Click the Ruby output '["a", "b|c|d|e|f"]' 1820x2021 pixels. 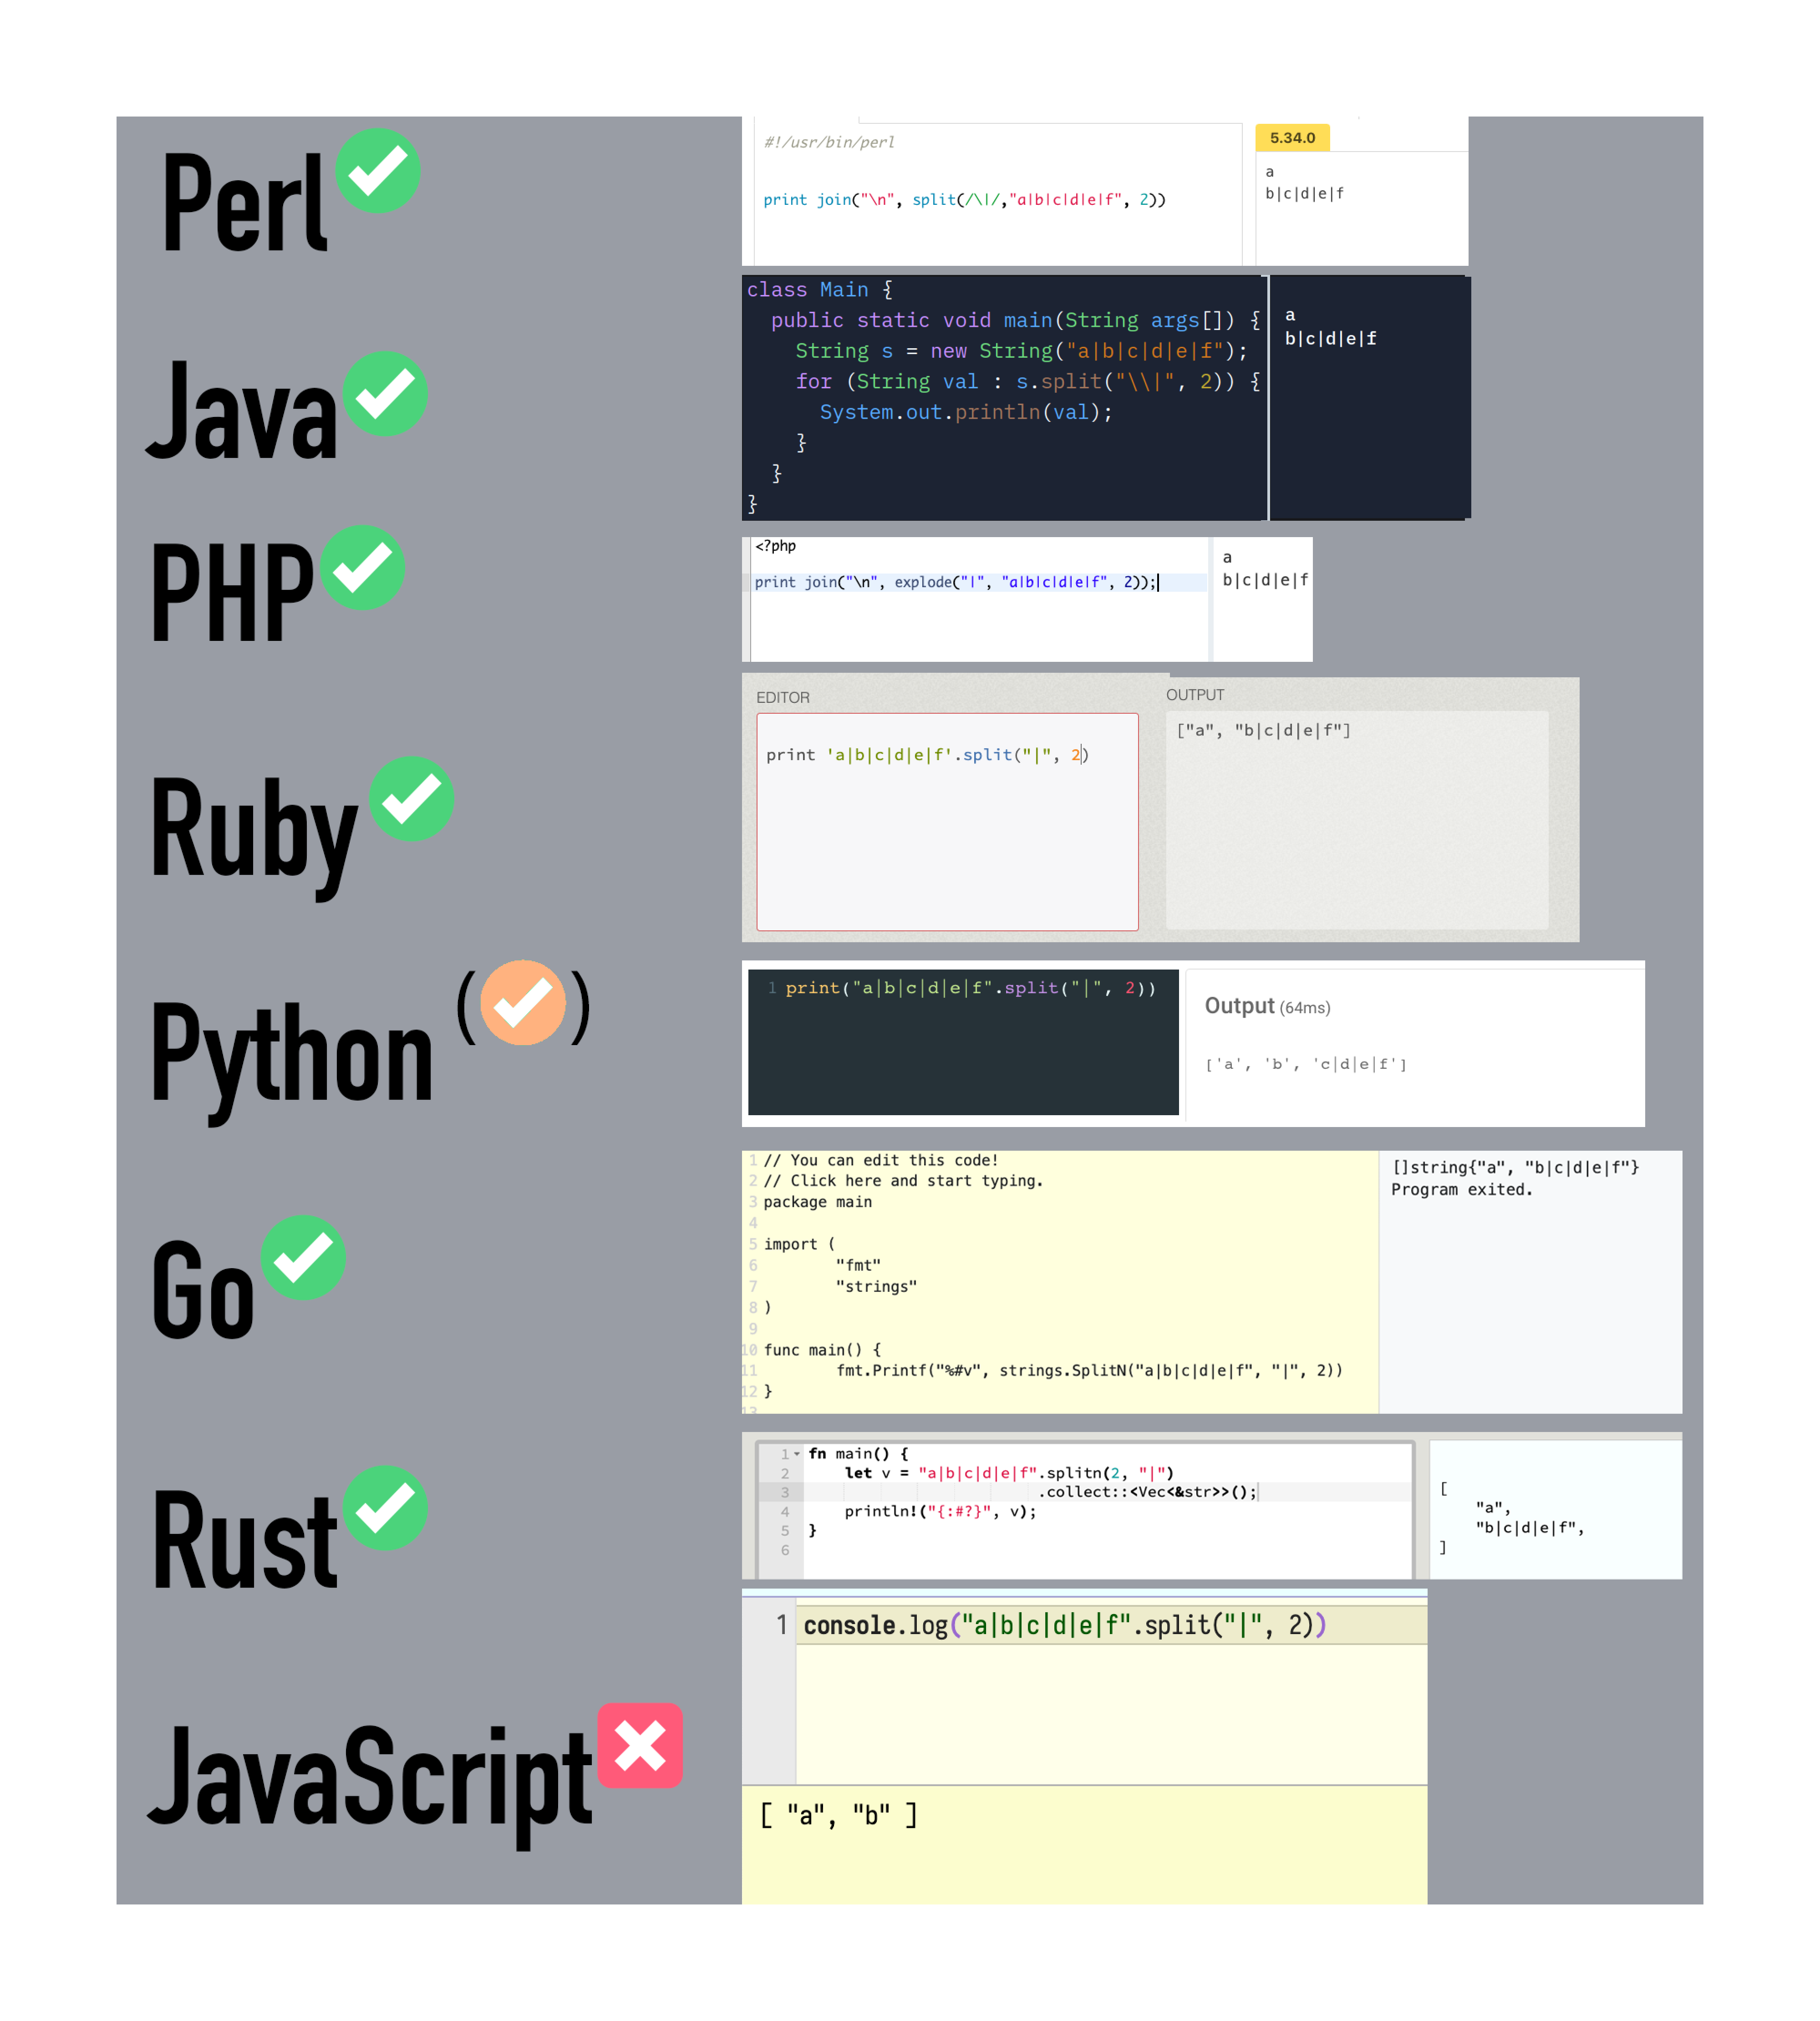pyautogui.click(x=1263, y=730)
